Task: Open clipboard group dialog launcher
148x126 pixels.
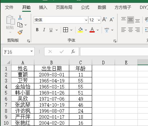Action: click(x=29, y=41)
